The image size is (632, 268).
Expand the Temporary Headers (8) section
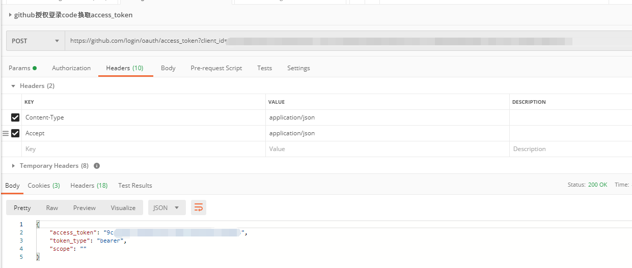coord(13,166)
